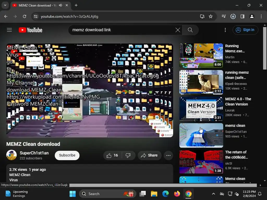The width and height of the screenshot is (267, 200).
Task: Go back with the browser back arrow
Action: [x=6, y=16]
